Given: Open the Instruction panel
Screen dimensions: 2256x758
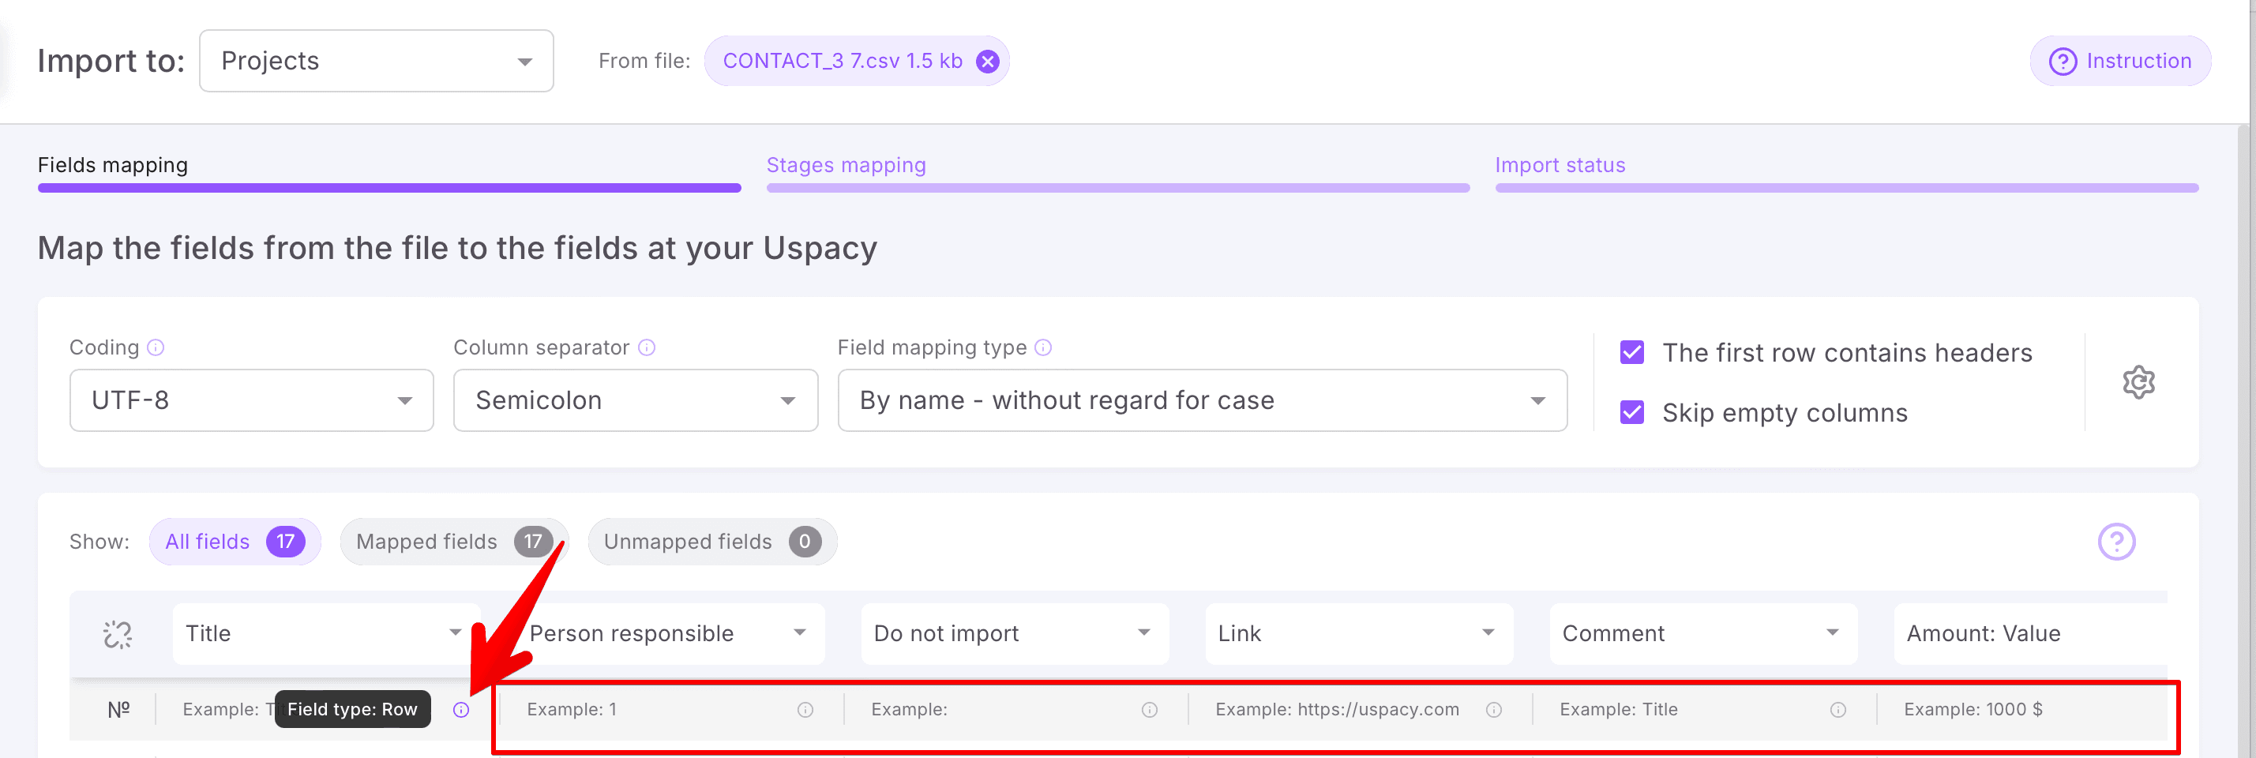Looking at the screenshot, I should (2120, 60).
